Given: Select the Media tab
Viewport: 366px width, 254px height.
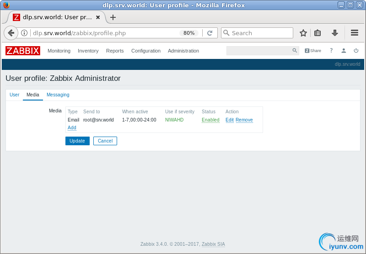Looking at the screenshot, I should 33,95.
